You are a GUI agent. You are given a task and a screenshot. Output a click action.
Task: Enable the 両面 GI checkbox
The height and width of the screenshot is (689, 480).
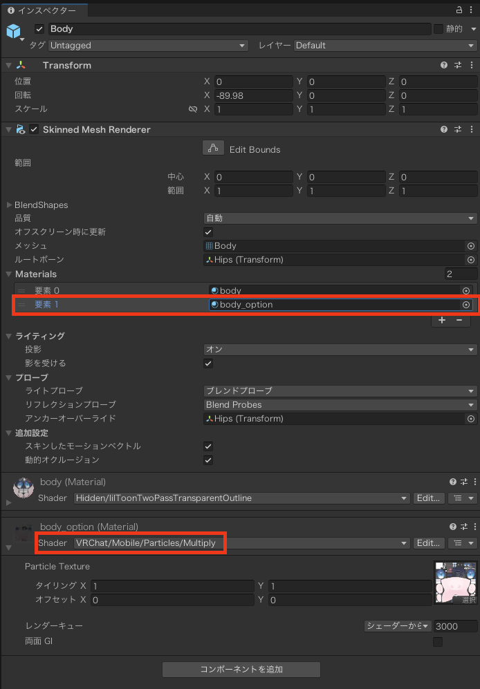437,642
